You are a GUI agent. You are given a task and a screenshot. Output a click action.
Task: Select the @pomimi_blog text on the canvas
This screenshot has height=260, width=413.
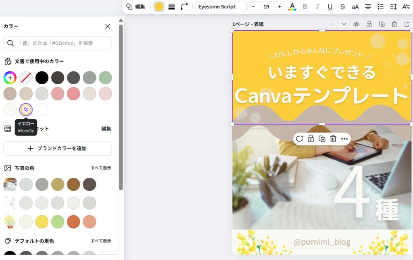322,242
